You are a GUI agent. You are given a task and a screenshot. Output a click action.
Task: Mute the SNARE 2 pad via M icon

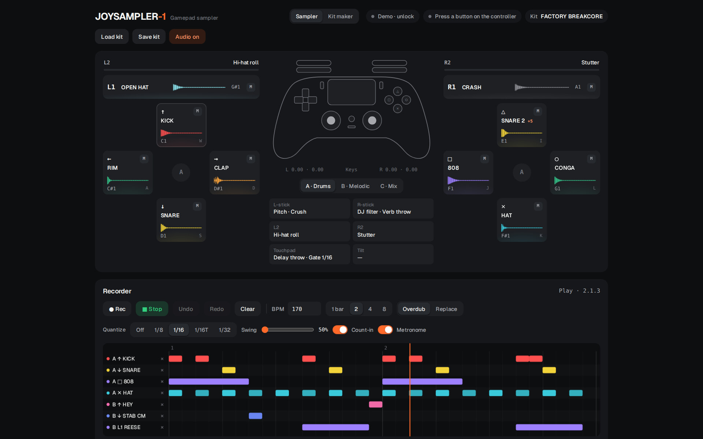click(538, 111)
